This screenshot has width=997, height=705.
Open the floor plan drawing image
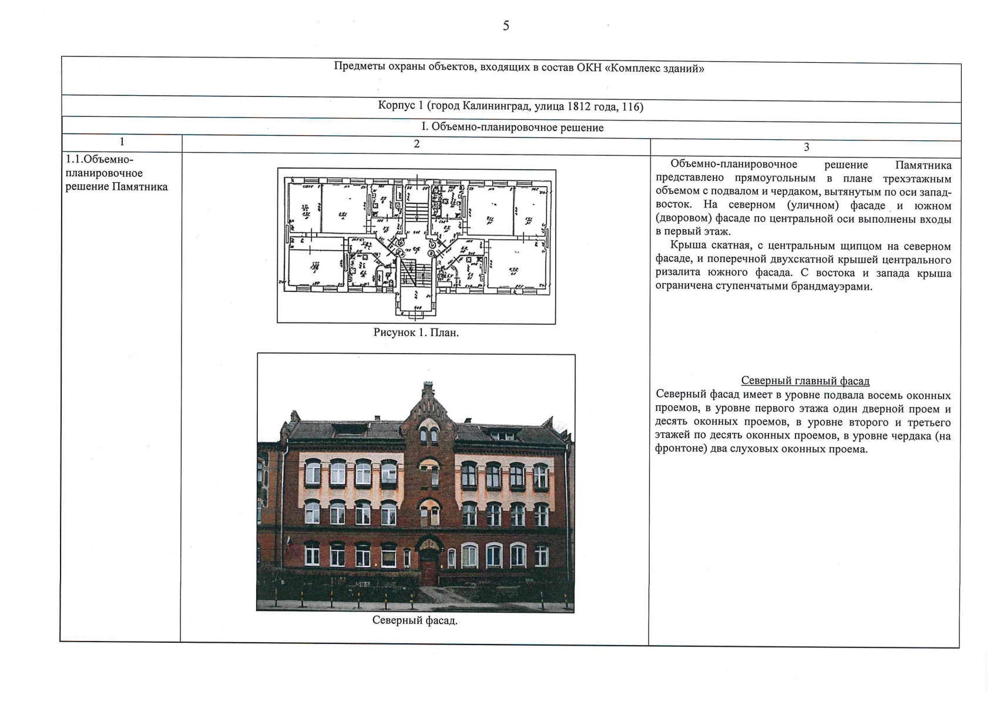[x=416, y=246]
